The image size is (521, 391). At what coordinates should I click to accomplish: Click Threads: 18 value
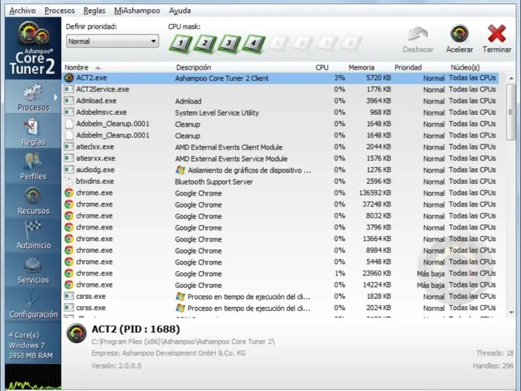[x=494, y=353]
